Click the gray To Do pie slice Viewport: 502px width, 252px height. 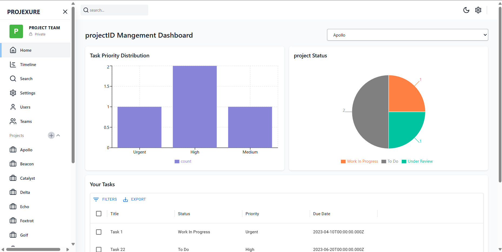370,112
